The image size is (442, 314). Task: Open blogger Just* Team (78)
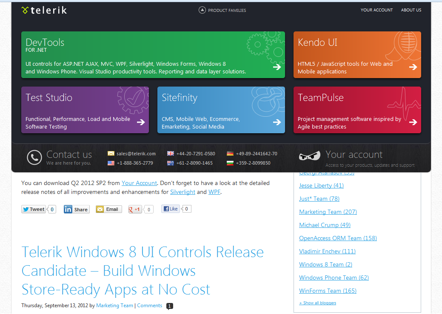pyautogui.click(x=319, y=199)
